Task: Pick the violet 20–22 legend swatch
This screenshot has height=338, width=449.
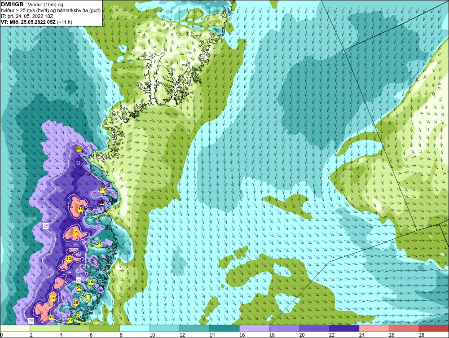Action: tap(314, 328)
